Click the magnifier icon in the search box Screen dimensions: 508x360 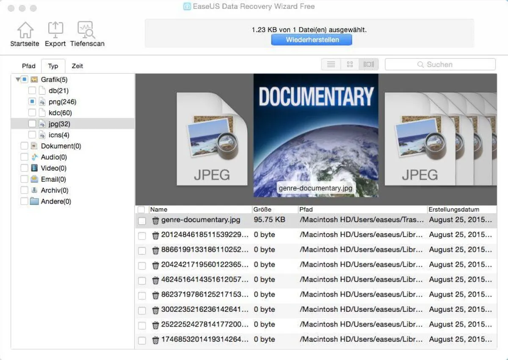420,64
